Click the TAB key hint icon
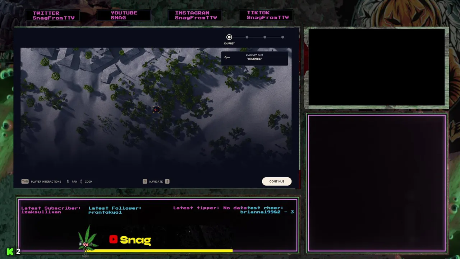Viewport: 460px width, 259px height. [25, 181]
